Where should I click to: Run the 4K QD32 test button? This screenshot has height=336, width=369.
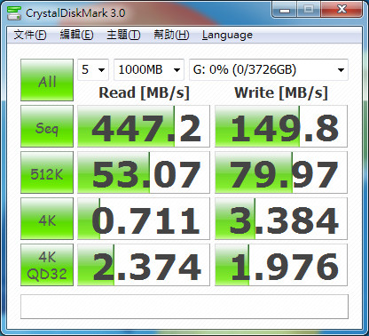point(47,265)
